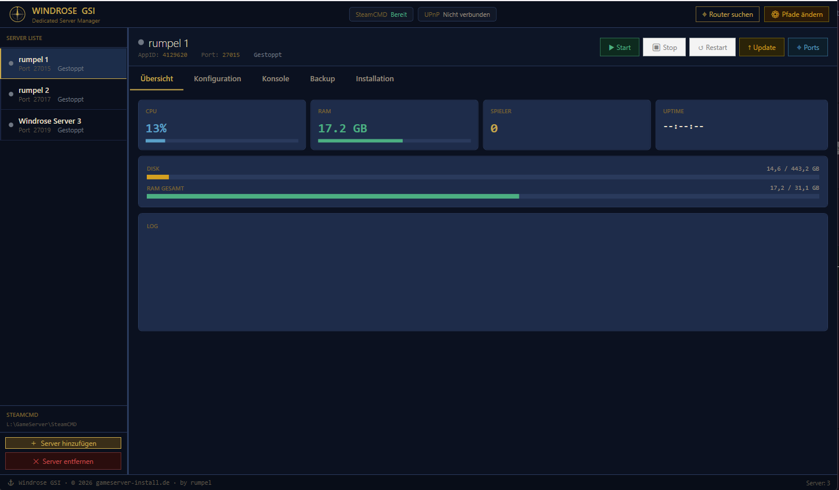Click the RAM card progress bar
The width and height of the screenshot is (839, 490).
pyautogui.click(x=395, y=140)
